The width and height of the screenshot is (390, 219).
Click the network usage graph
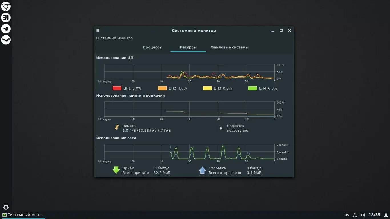[x=189, y=151]
